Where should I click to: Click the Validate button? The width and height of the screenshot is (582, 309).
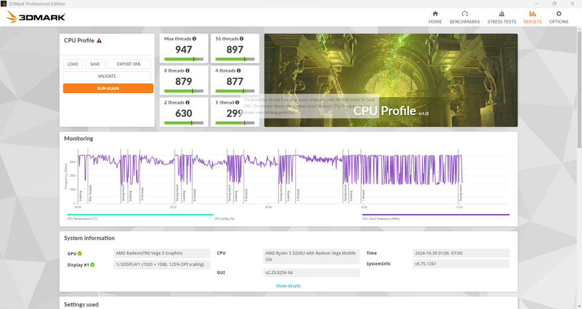[107, 76]
